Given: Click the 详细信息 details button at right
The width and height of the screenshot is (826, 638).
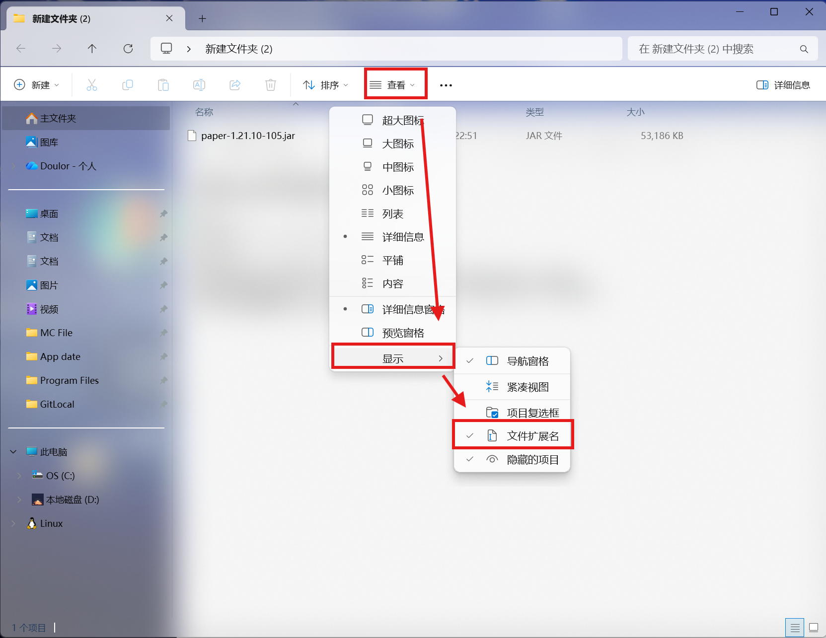Looking at the screenshot, I should [783, 85].
